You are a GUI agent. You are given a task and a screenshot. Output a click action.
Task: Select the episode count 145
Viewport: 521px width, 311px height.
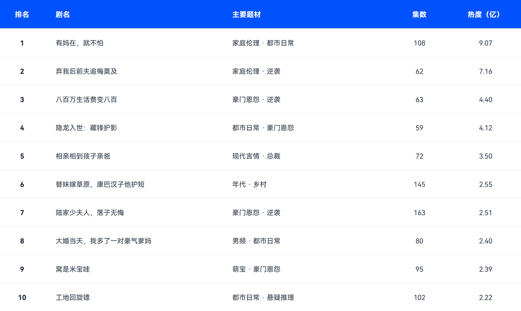click(419, 185)
